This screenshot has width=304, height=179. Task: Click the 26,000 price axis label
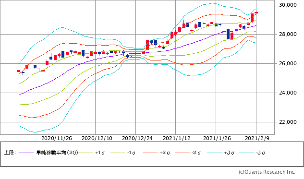[288, 63]
